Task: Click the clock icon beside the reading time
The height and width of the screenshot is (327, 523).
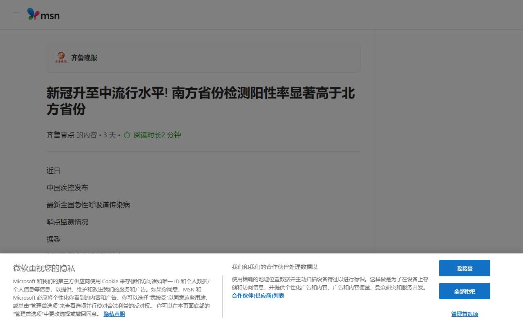Action: (x=127, y=135)
